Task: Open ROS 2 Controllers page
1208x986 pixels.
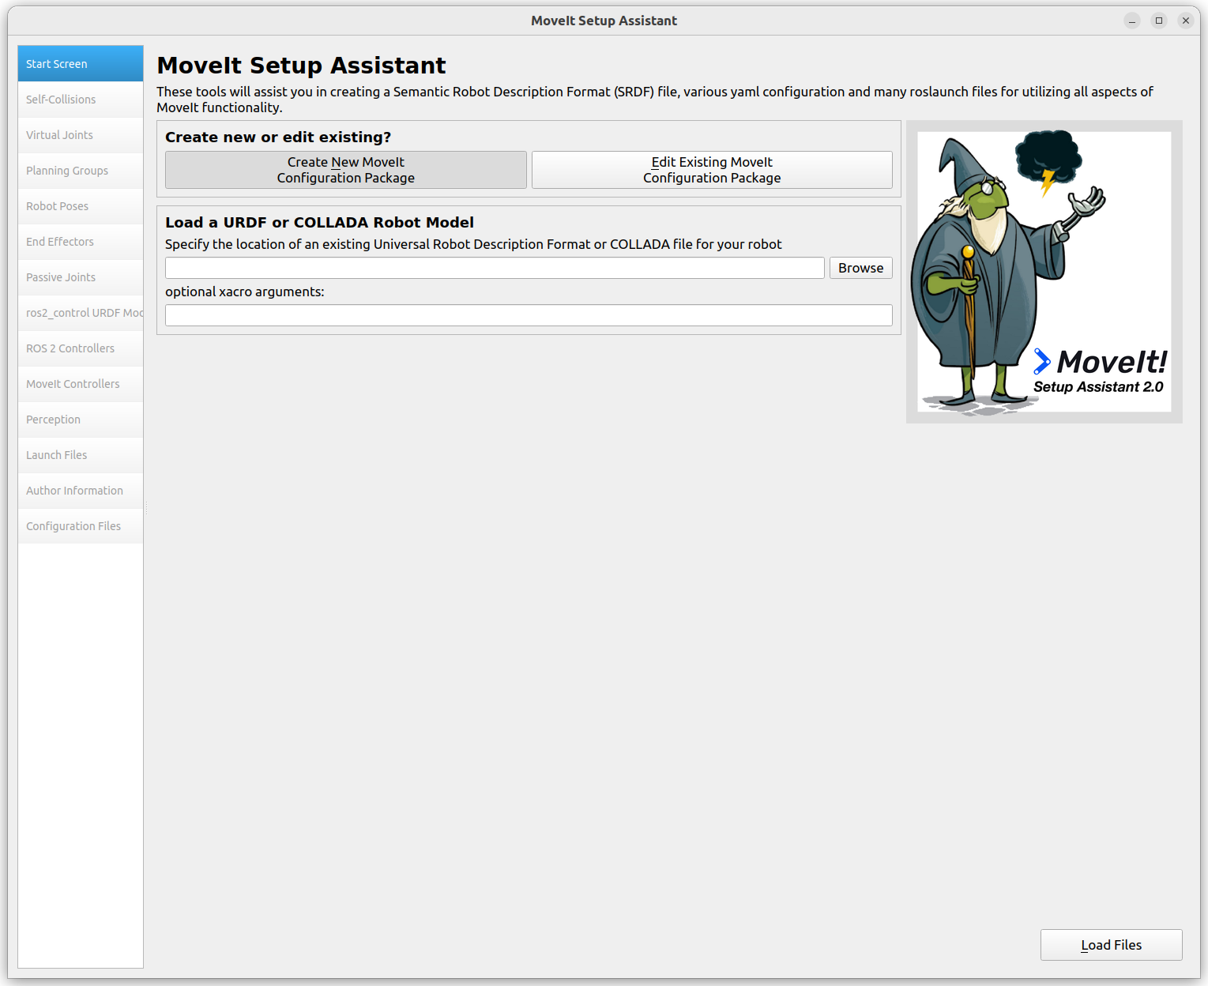Action: point(81,348)
